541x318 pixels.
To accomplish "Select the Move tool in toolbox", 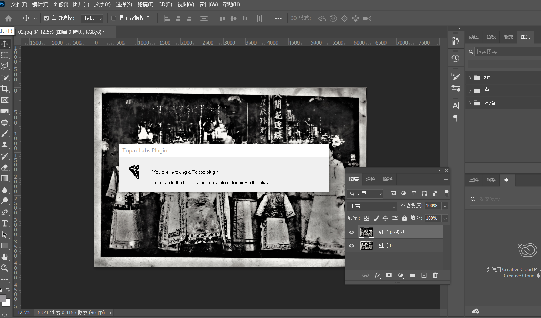I will click(5, 44).
